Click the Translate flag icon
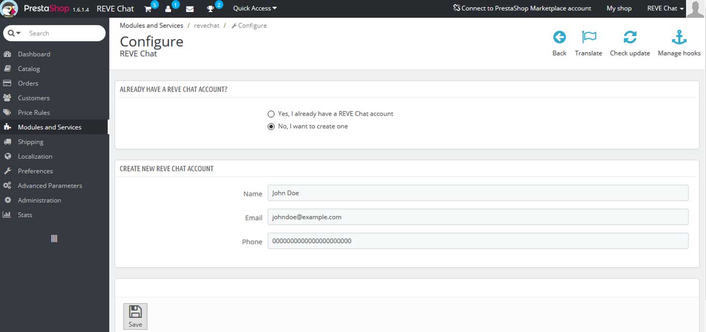706x332 pixels. 589,37
